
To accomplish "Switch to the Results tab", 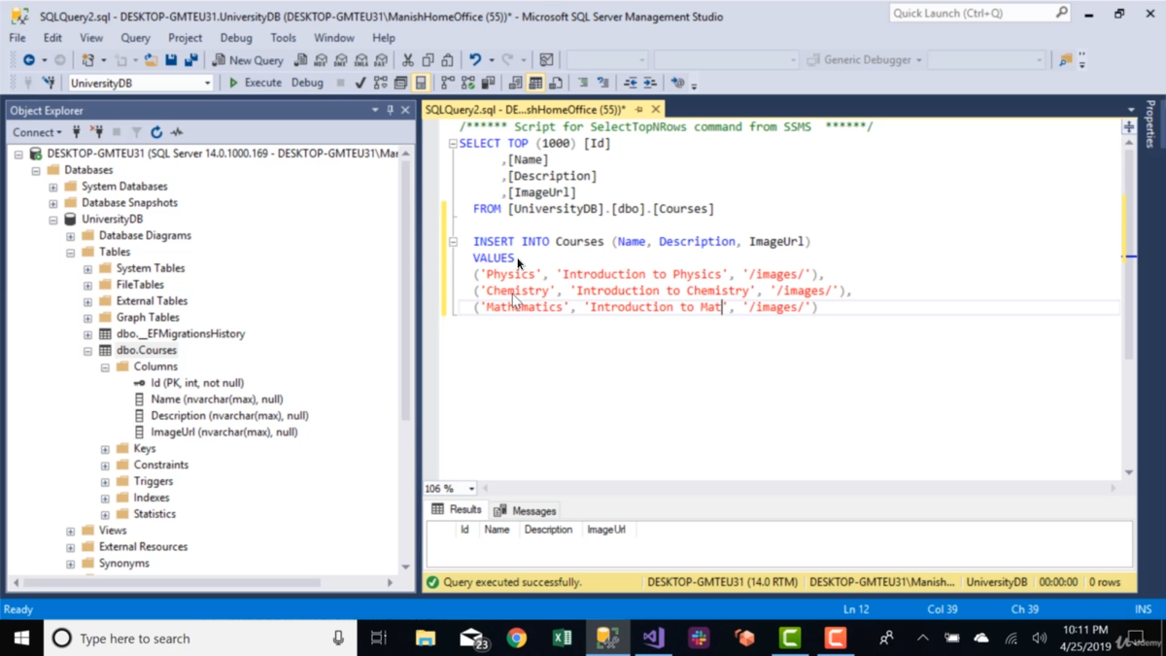I will tap(457, 509).
